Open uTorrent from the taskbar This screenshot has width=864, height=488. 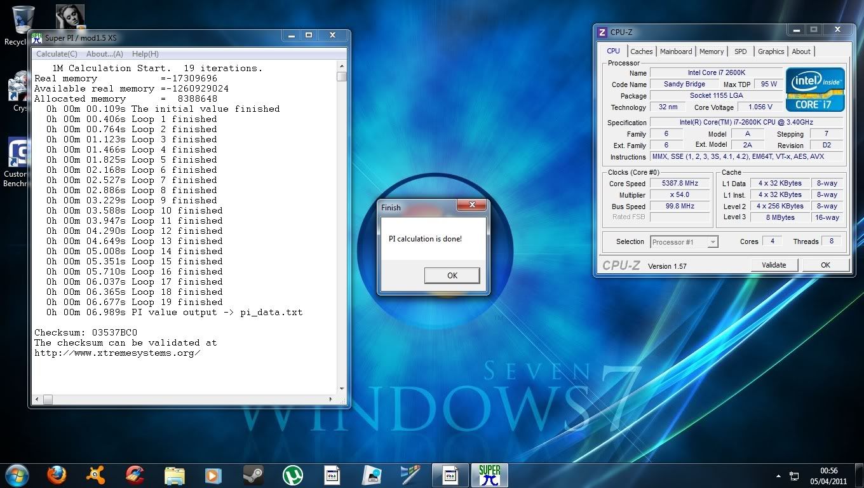(x=293, y=475)
